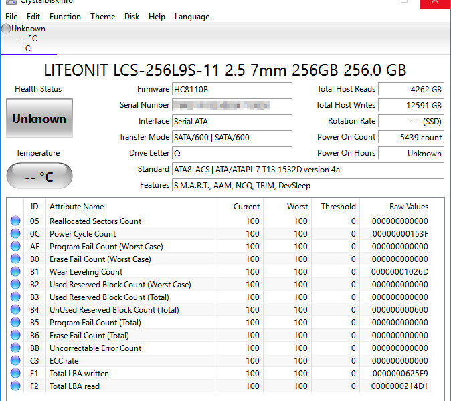Viewport: 451px width, 401px height.
Task: Open the Language menu
Action: pyautogui.click(x=192, y=17)
